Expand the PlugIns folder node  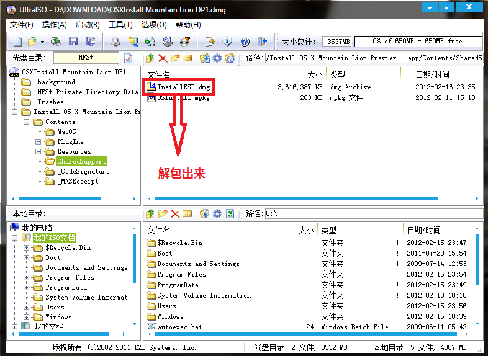point(38,141)
